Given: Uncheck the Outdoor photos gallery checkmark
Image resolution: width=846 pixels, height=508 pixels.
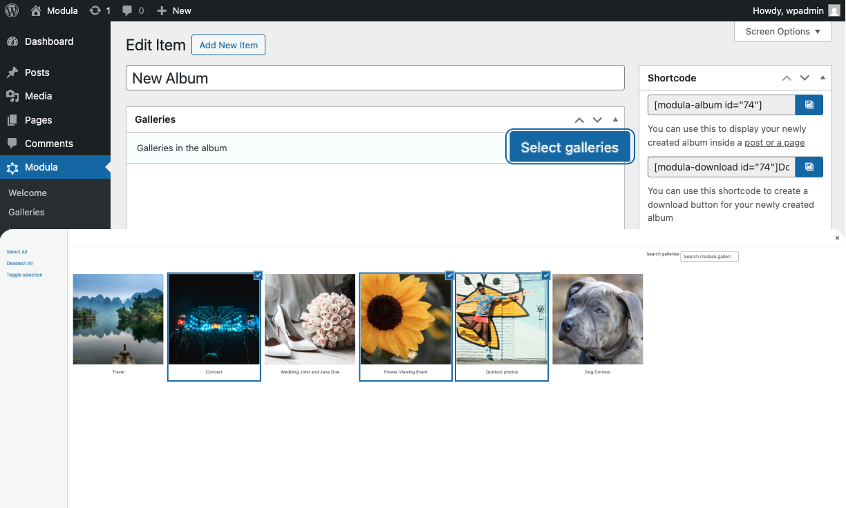Looking at the screenshot, I should (545, 275).
